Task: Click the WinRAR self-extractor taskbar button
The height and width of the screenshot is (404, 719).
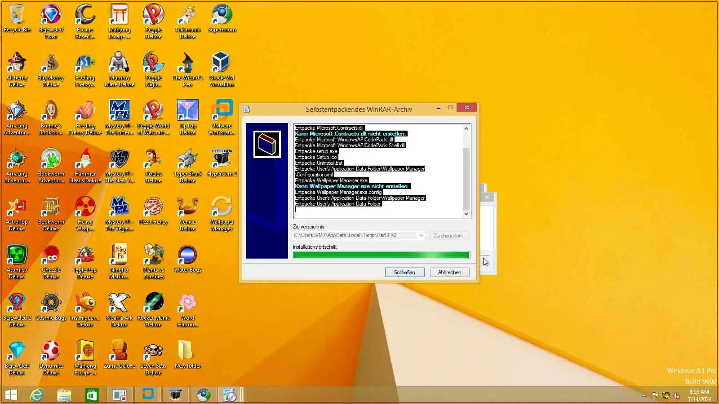Action: pyautogui.click(x=231, y=395)
